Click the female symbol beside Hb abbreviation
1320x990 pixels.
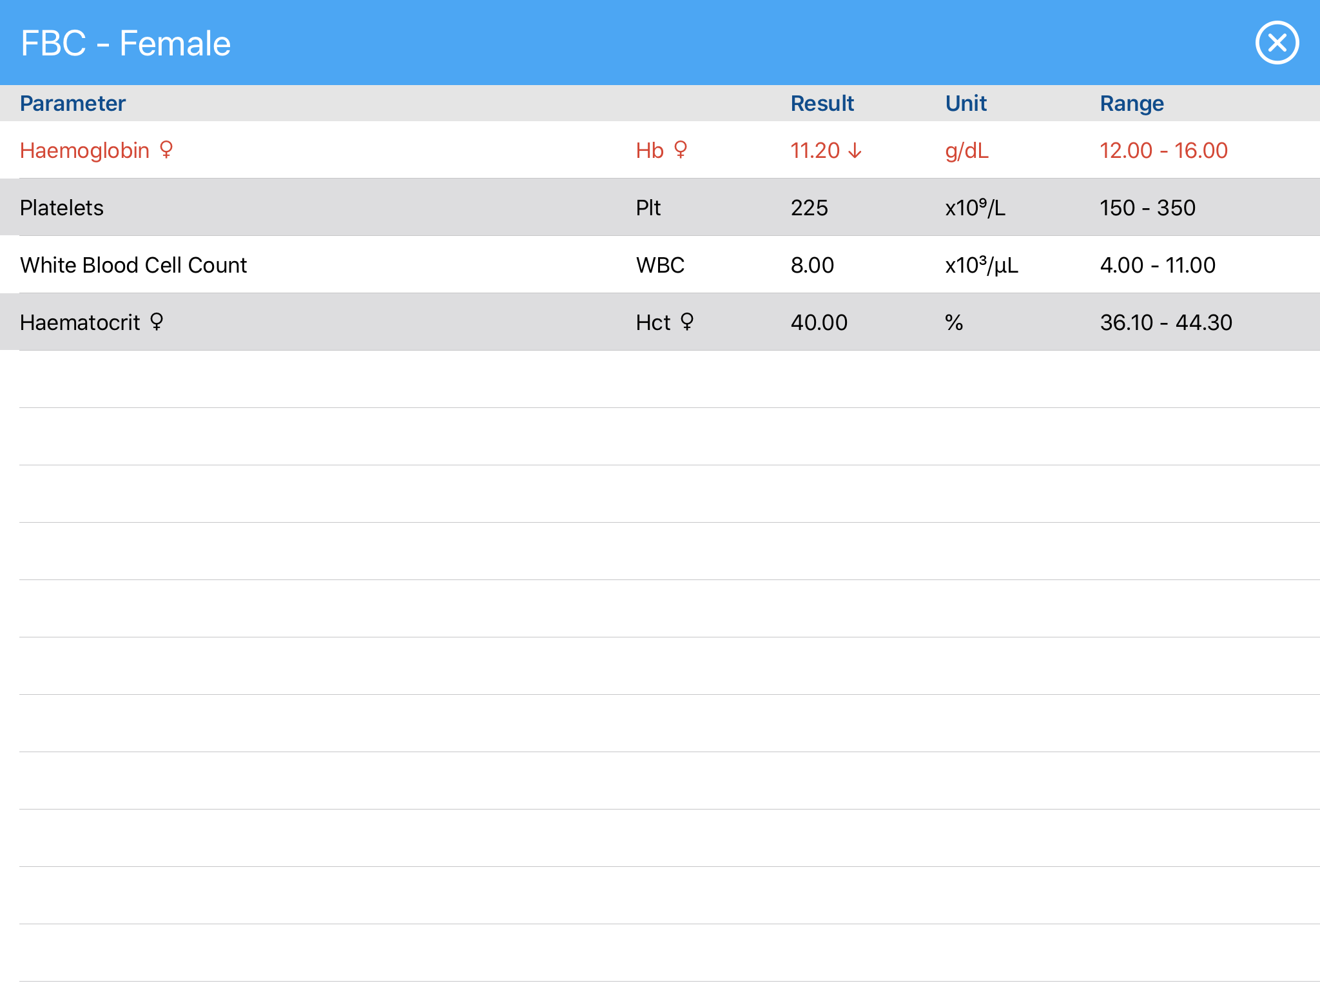(681, 150)
